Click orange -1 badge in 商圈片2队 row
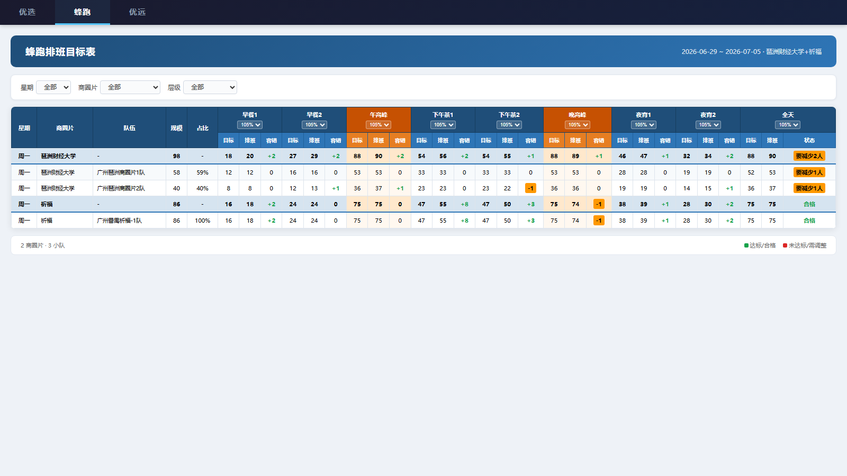The height and width of the screenshot is (476, 847). pos(530,188)
